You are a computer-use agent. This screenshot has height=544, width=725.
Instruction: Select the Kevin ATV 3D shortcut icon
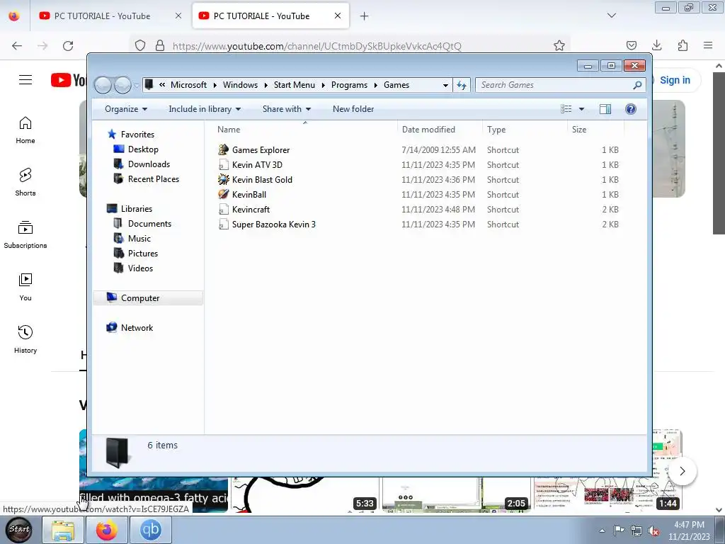[223, 164]
